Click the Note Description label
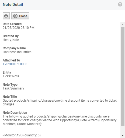This screenshot has width=125, height=138. point(15,113)
